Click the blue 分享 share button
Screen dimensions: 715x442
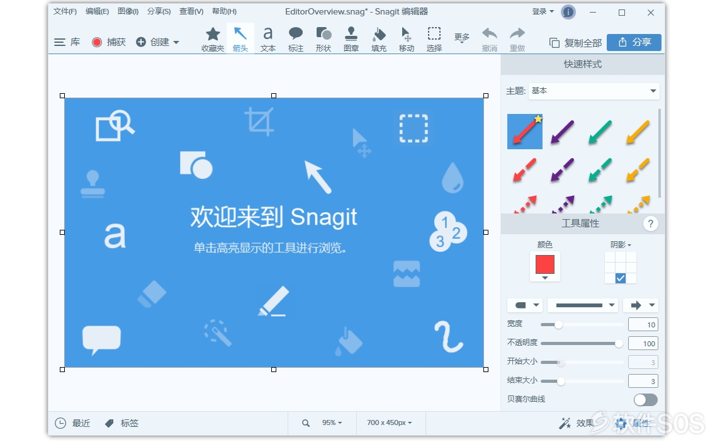point(634,42)
